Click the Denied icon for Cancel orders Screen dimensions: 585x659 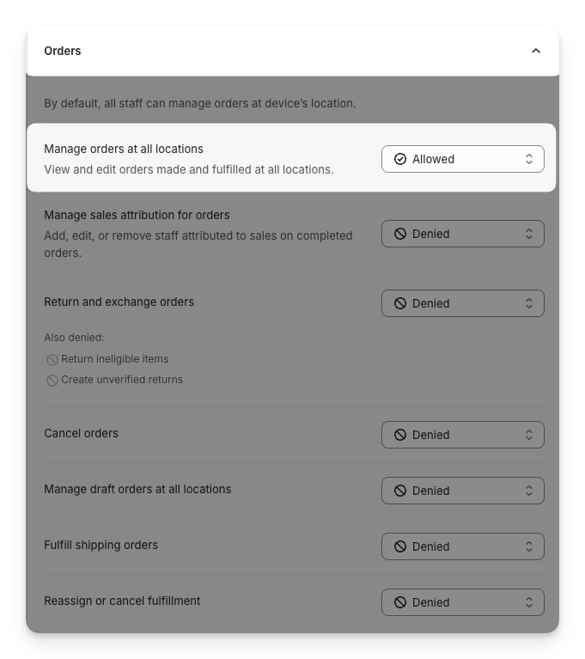(x=400, y=435)
